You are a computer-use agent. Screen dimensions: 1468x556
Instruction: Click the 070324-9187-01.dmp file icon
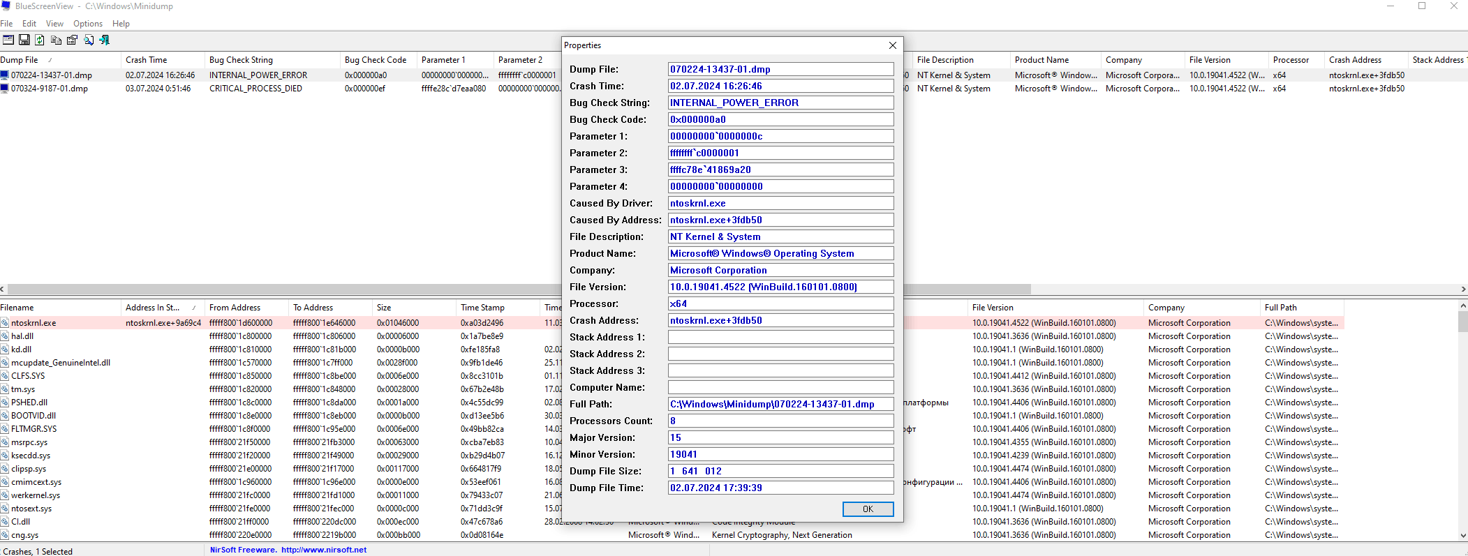click(x=5, y=89)
